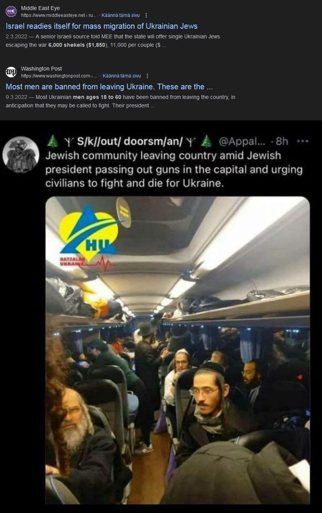Click the 'Washington Post' source name

41,69
